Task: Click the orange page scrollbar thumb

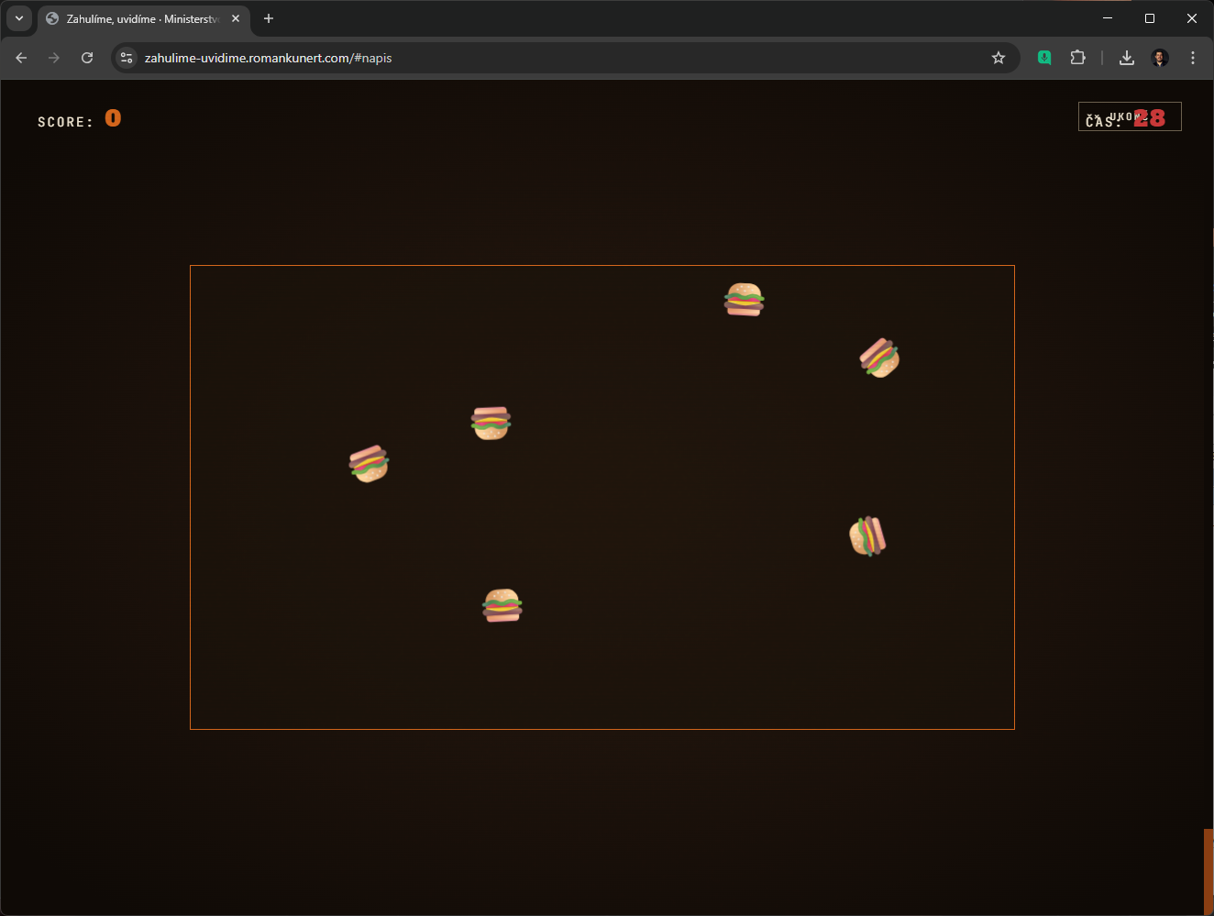Action: coord(1208,871)
